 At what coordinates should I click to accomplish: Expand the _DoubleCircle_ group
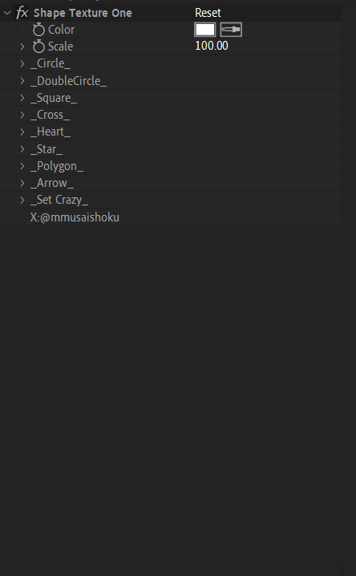pyautogui.click(x=22, y=81)
